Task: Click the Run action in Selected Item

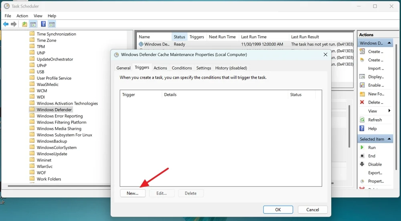Action: coord(372,148)
